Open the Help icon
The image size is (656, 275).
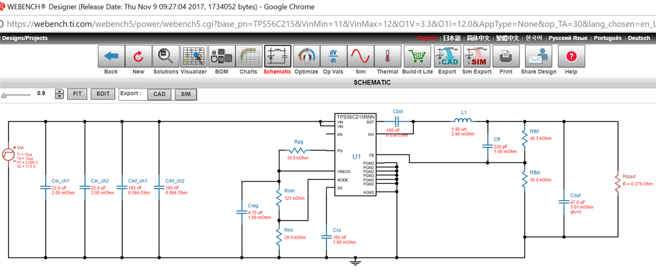coord(571,56)
